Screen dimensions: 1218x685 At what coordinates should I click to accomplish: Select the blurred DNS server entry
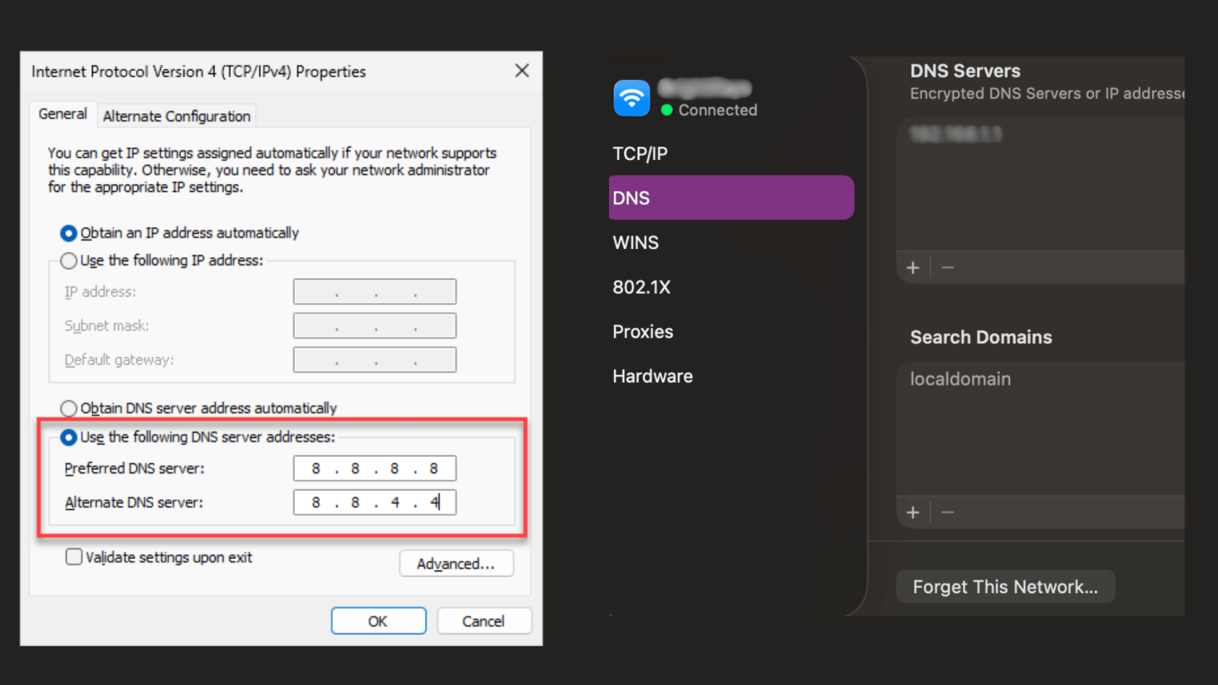(956, 134)
